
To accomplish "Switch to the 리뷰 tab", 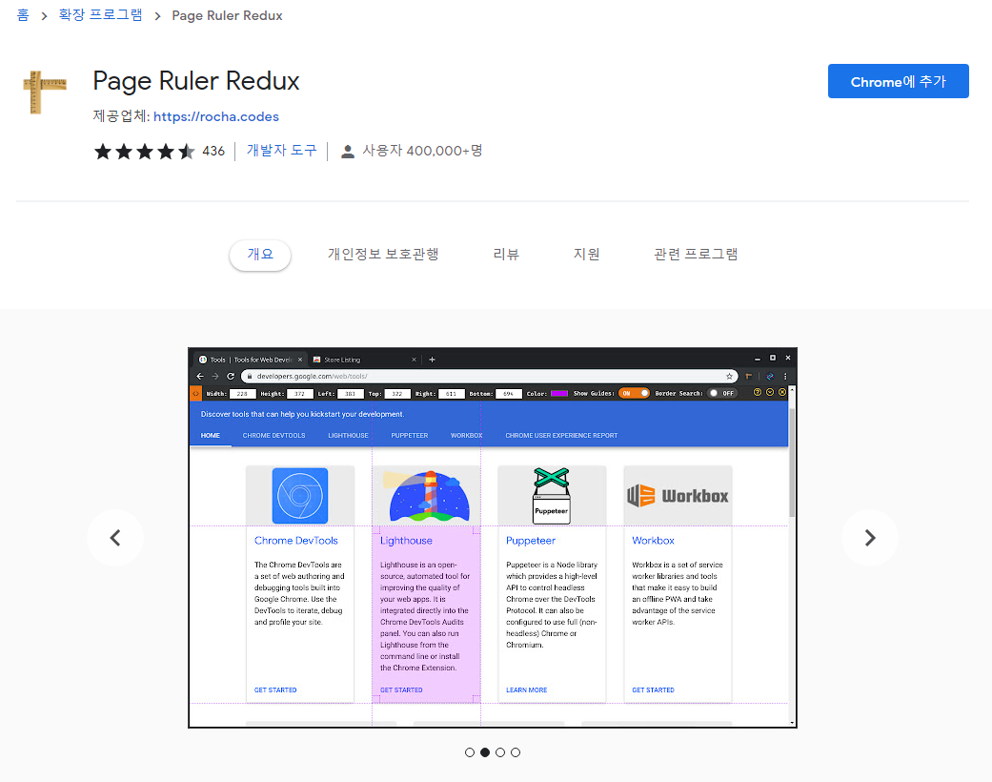I will click(x=506, y=255).
